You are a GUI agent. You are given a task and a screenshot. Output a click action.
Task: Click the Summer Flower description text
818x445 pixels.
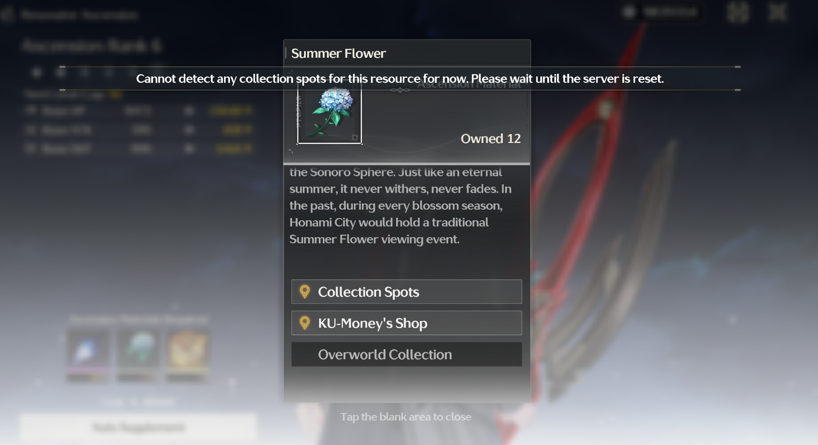point(401,206)
